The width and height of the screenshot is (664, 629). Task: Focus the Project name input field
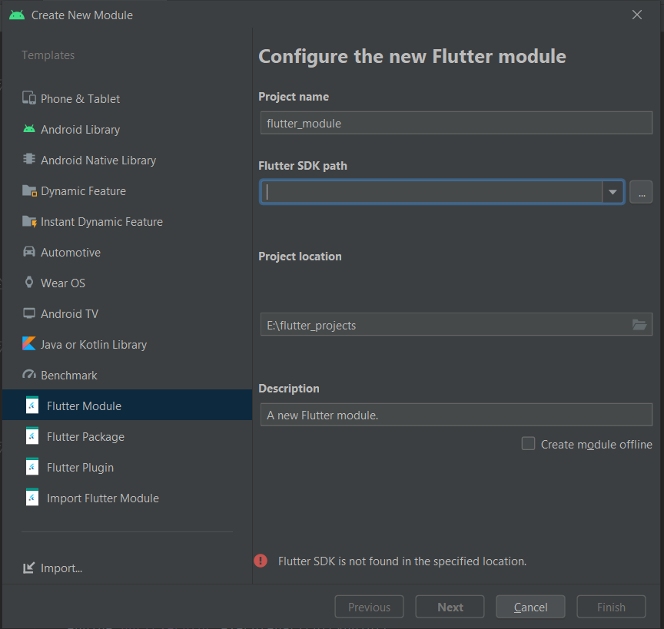[x=456, y=123]
